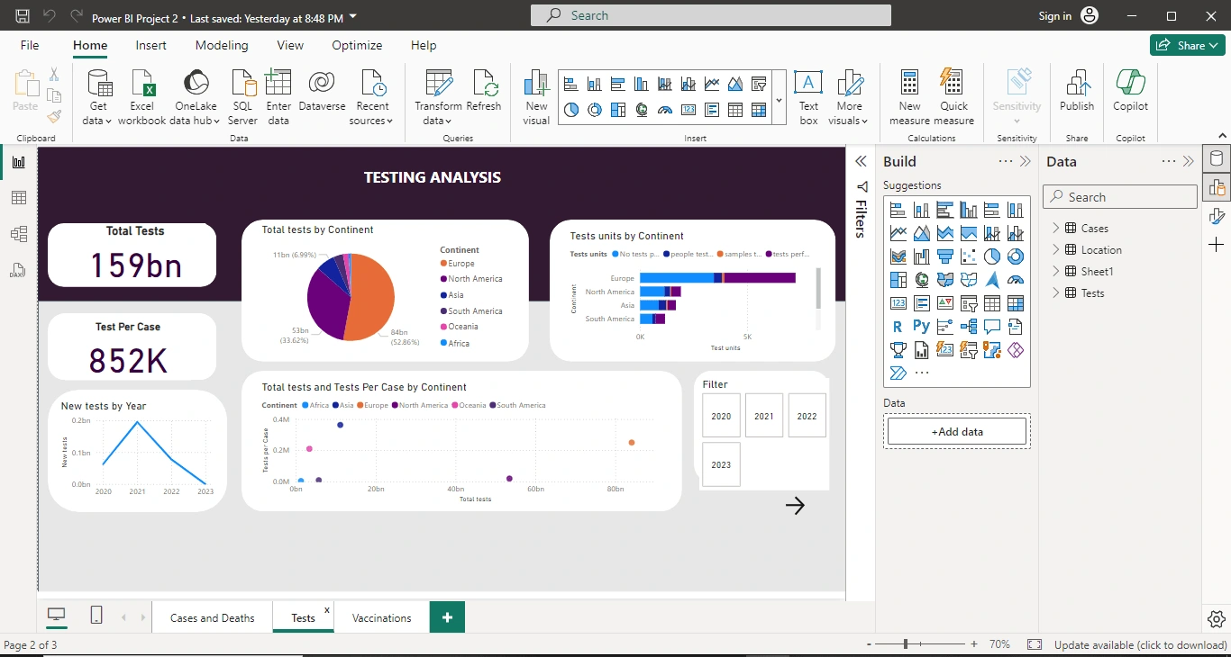Switch to desktop layout
This screenshot has width=1231, height=657.
coord(57,616)
